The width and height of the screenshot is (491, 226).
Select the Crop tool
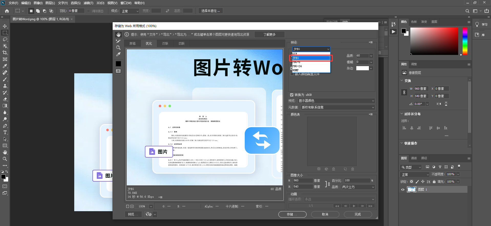coord(5,53)
